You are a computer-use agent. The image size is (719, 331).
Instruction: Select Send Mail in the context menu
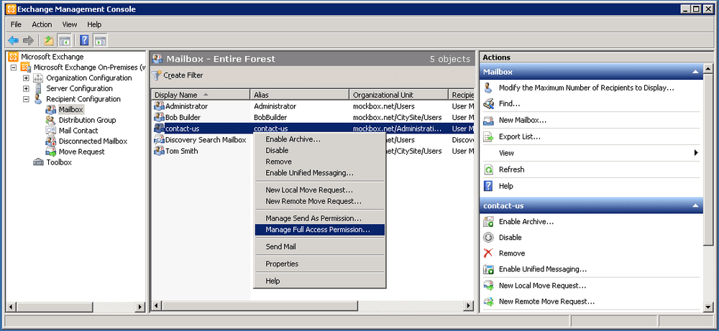[320, 247]
